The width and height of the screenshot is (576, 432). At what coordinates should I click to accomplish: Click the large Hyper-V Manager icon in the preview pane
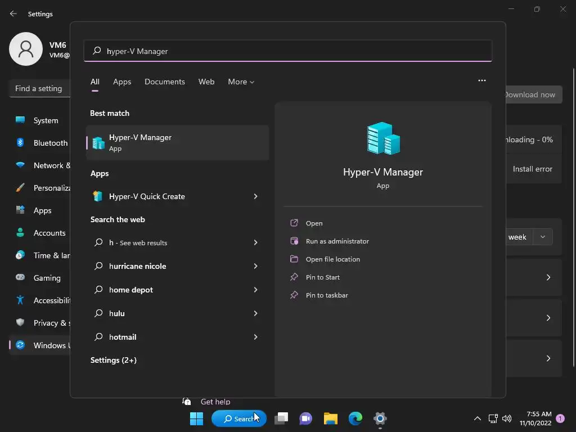[x=383, y=138]
